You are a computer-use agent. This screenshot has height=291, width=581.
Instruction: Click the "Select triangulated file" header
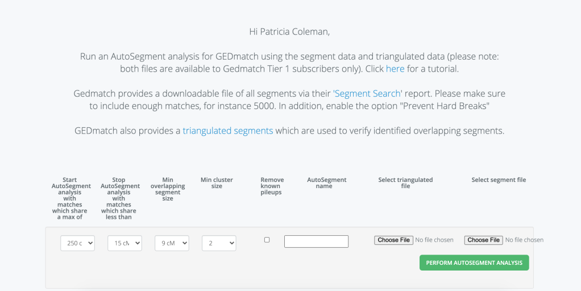pos(405,183)
